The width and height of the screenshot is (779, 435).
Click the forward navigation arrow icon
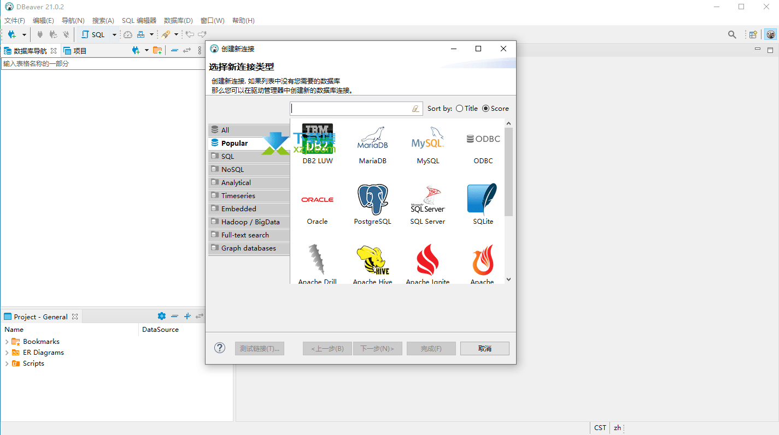[x=202, y=34]
